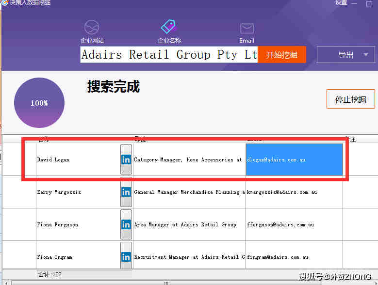Switch to the 企业名称 tab label
Viewport: 378px width, 285px height.
coord(169,40)
